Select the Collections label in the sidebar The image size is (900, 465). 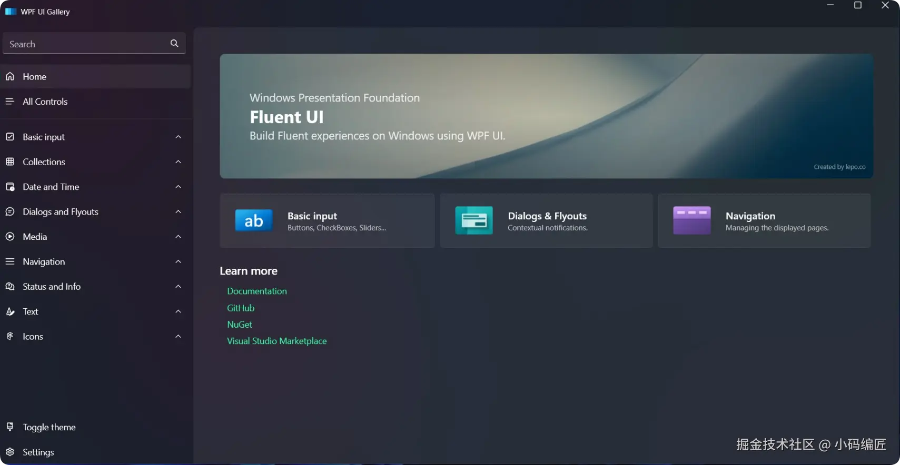click(44, 161)
